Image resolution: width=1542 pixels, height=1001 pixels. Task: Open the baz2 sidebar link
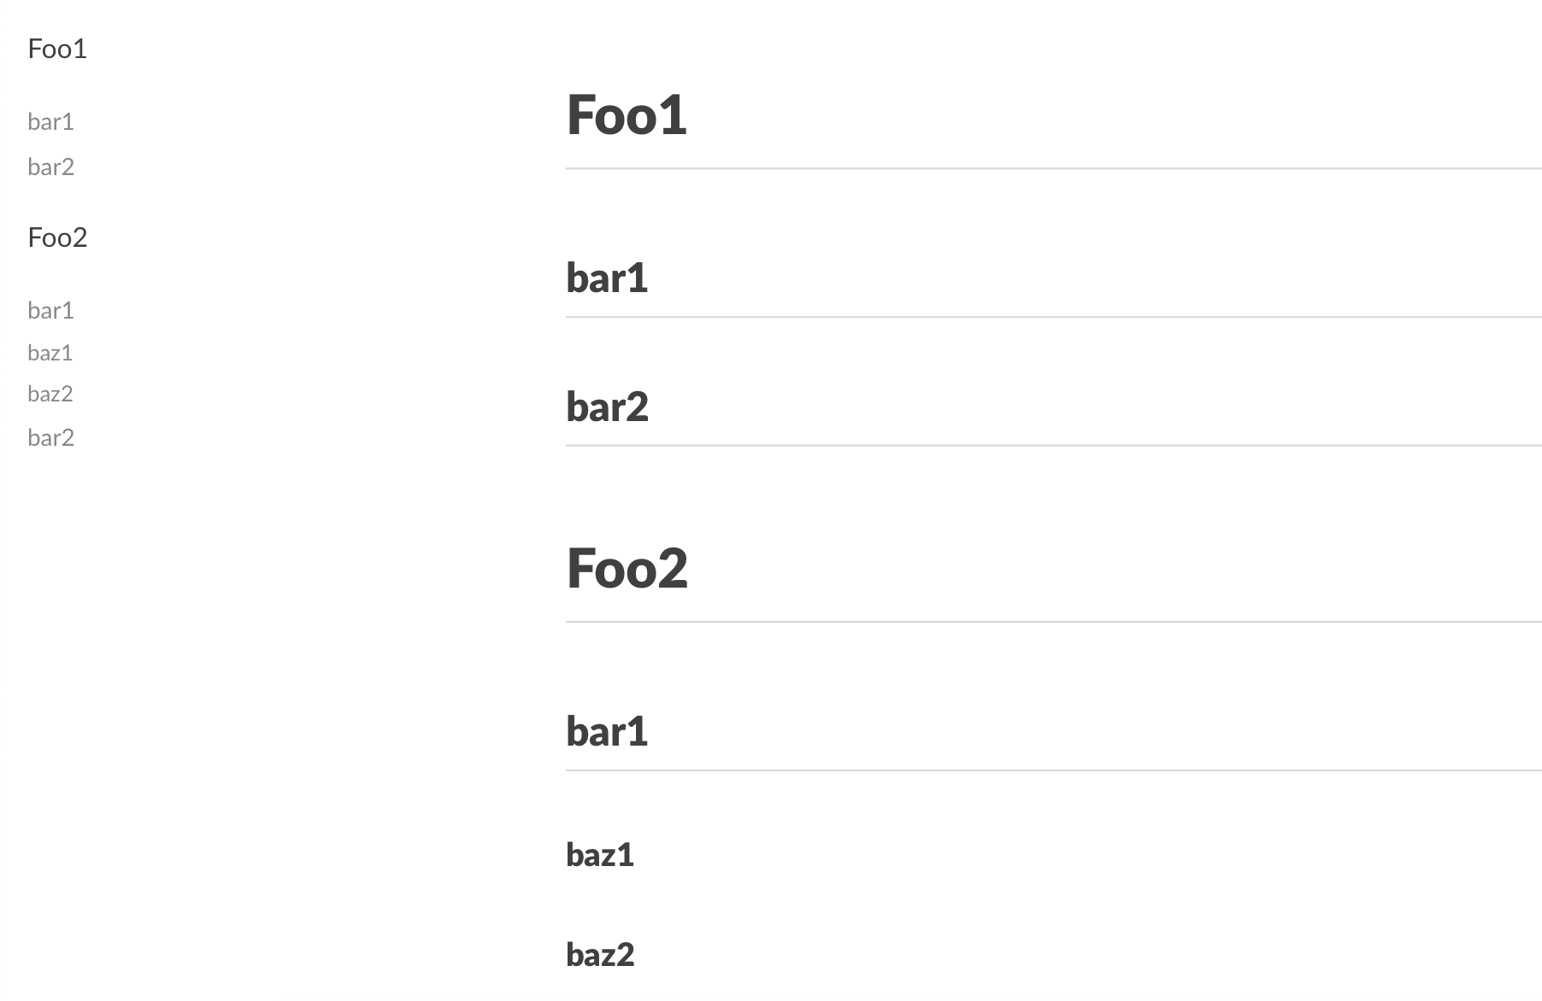[50, 394]
